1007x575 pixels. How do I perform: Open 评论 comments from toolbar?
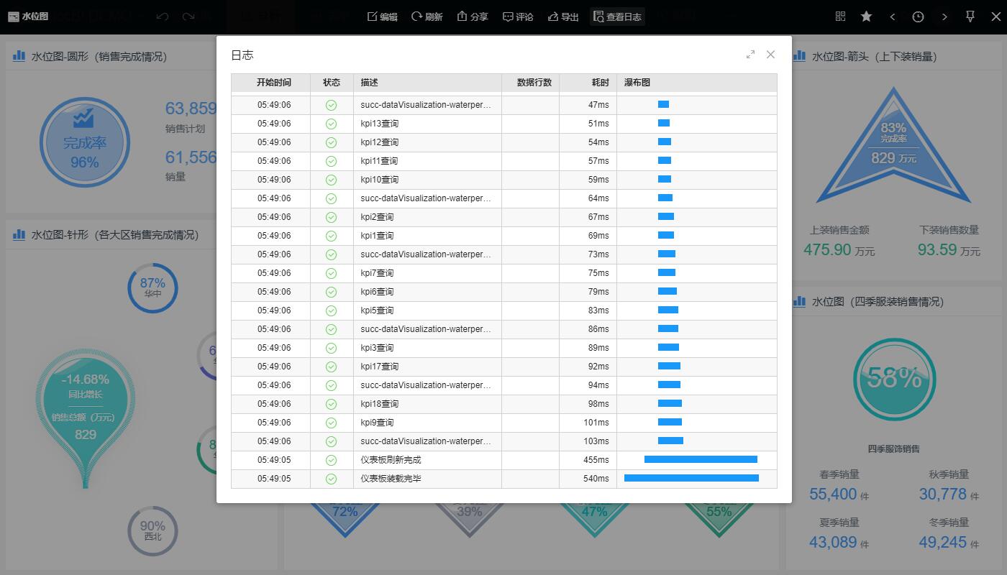517,17
